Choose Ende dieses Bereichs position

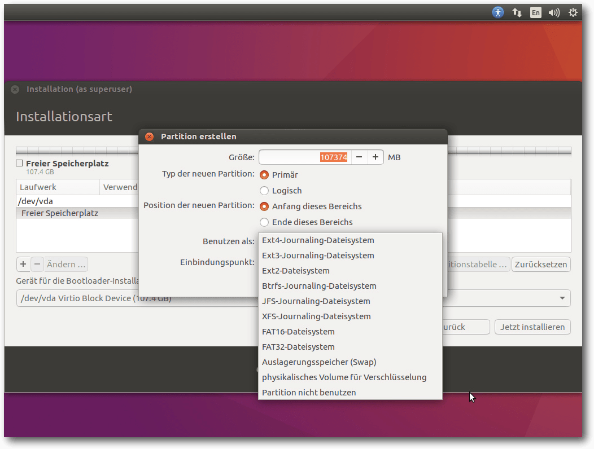pyautogui.click(x=264, y=222)
